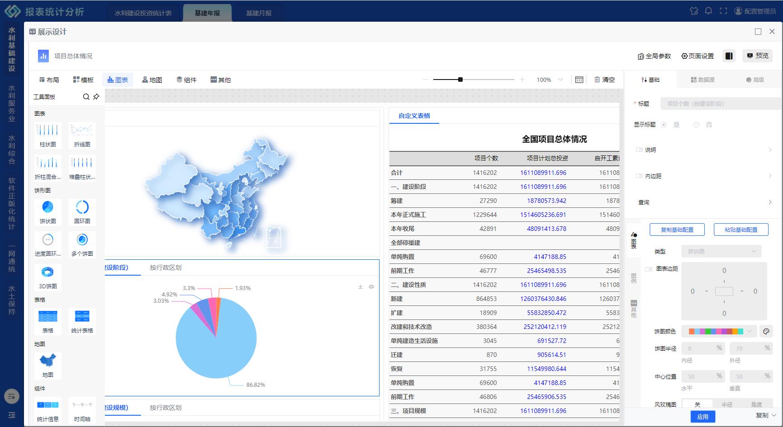Toggle the 说明 switch
Screen dimensions: 783x427
[639, 150]
